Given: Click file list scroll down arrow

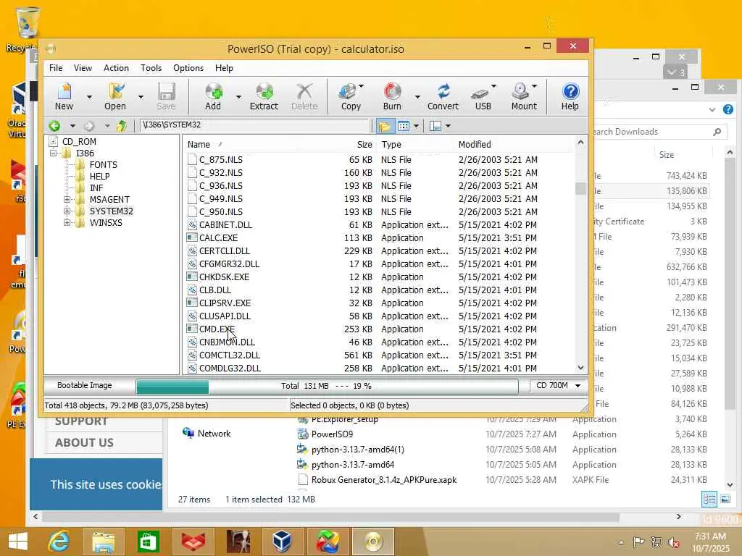Looking at the screenshot, I should tap(580, 368).
